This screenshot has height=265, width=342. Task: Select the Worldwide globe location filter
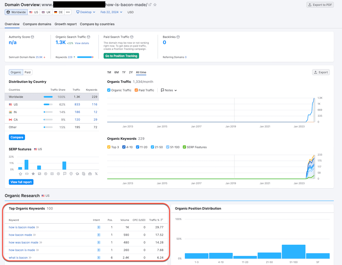(x=16, y=12)
